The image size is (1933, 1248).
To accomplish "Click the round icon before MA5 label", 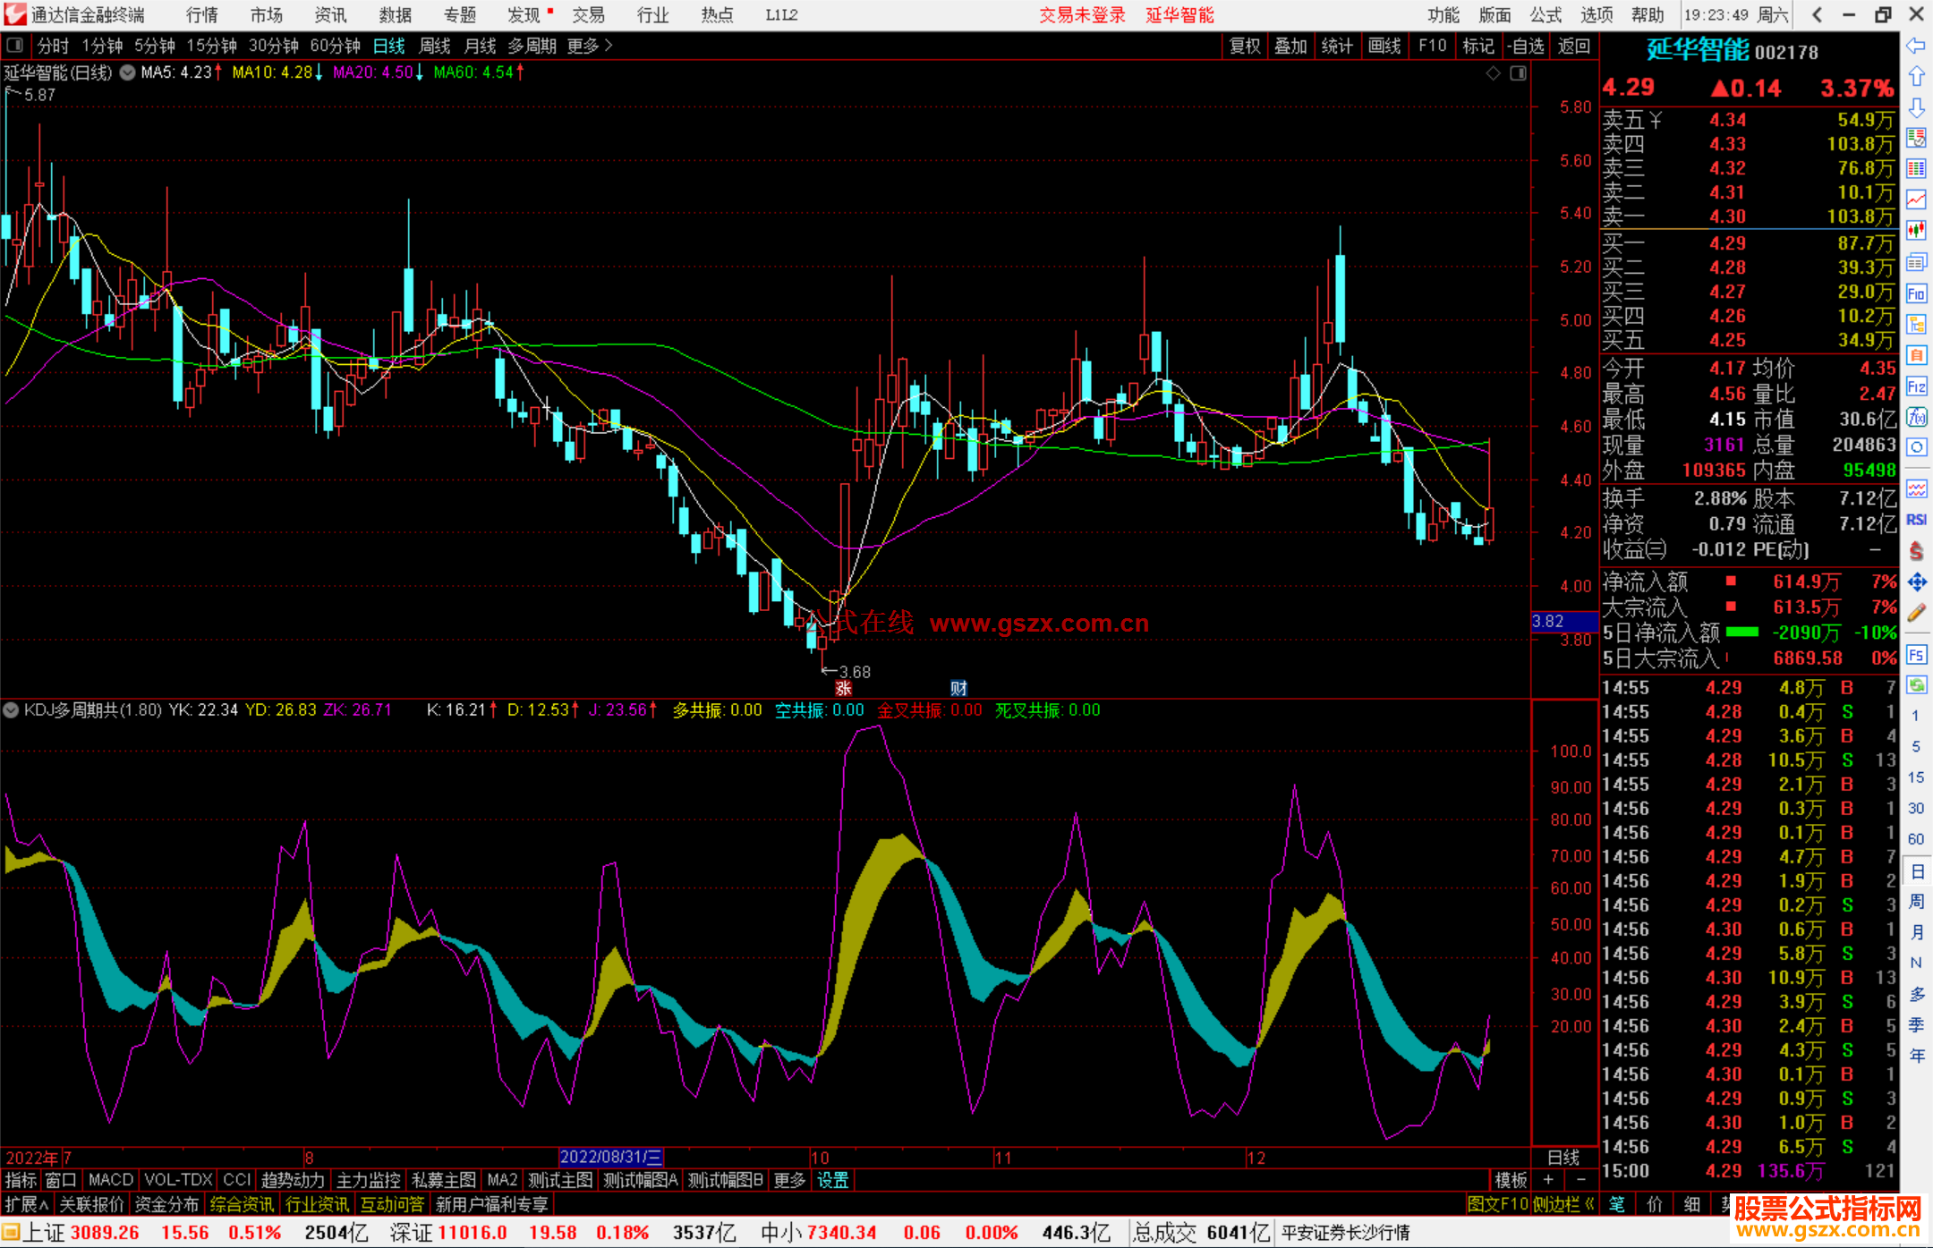I will pos(127,72).
